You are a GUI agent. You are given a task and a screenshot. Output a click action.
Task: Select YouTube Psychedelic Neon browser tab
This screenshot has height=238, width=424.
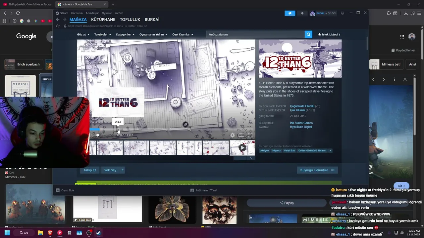pyautogui.click(x=27, y=4)
